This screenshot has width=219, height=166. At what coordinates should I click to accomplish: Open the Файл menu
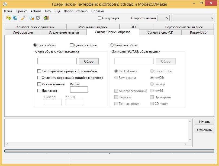8,11
